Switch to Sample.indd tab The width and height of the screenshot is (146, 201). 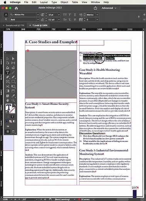[x=15, y=26]
